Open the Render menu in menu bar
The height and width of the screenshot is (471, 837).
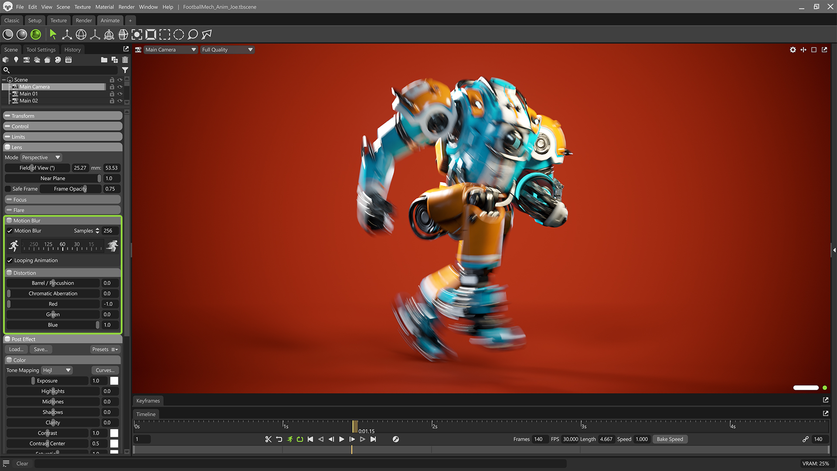(126, 7)
